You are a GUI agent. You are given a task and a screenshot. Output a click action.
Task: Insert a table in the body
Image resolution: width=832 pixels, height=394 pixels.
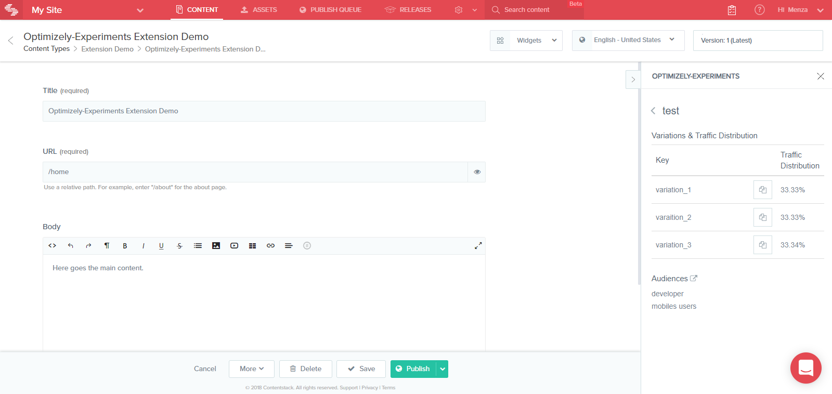252,246
